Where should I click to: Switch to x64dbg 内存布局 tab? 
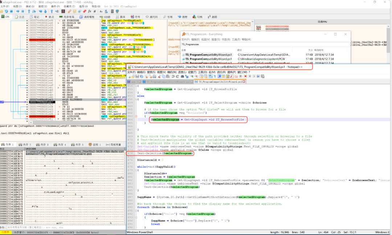click(66, 17)
